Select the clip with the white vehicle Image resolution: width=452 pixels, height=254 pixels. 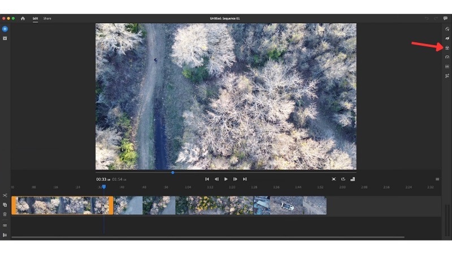286,205
